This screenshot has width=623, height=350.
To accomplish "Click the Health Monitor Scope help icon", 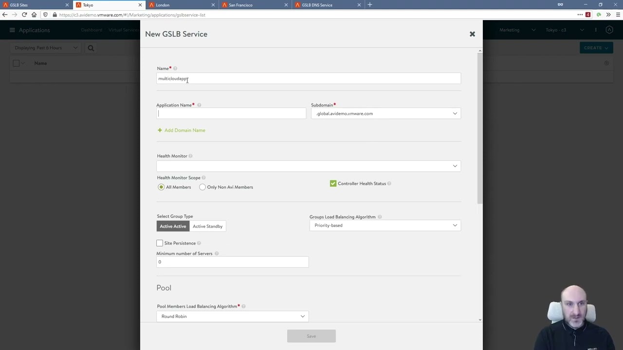I will pyautogui.click(x=203, y=178).
